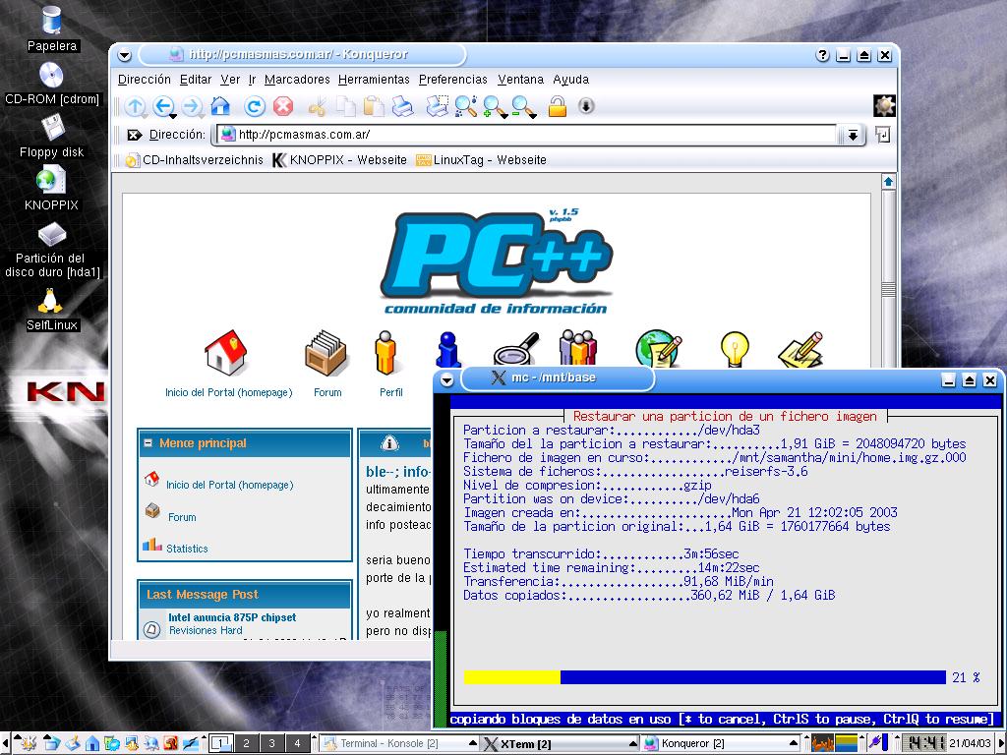Click the light bulb icon on webpage
Viewport: 1007px width, 755px height.
pos(735,351)
